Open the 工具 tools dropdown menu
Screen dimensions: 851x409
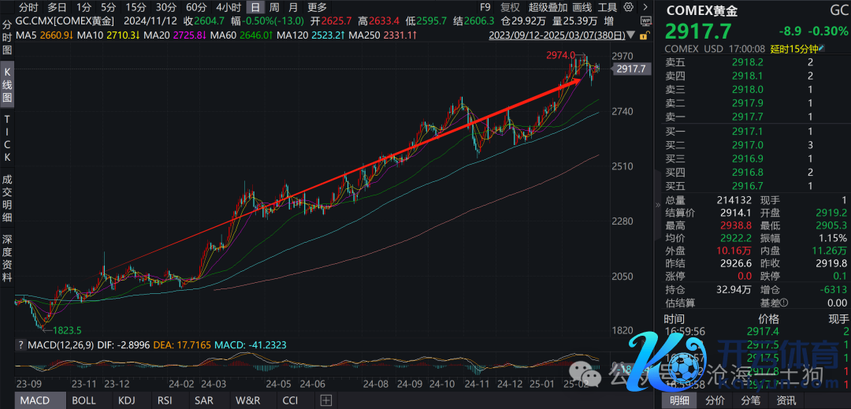(608, 8)
